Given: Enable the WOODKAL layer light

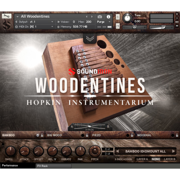Looking at the screenshot, I should (173, 135).
